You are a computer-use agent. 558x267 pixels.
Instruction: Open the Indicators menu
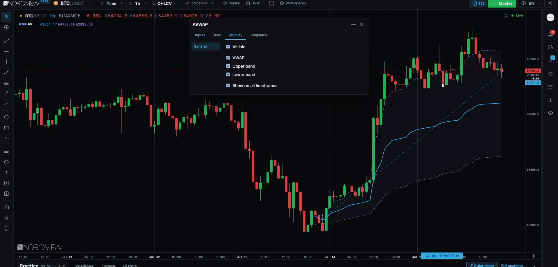(196, 3)
